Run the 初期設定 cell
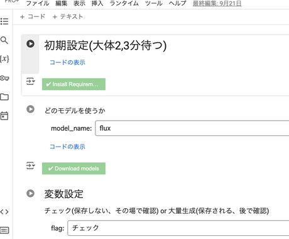289x239 pixels. pos(30,44)
